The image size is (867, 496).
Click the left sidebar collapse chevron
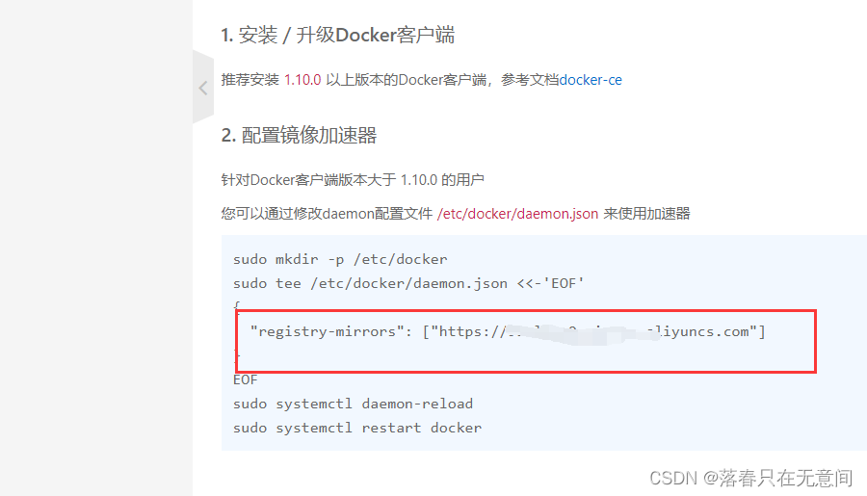click(x=202, y=88)
